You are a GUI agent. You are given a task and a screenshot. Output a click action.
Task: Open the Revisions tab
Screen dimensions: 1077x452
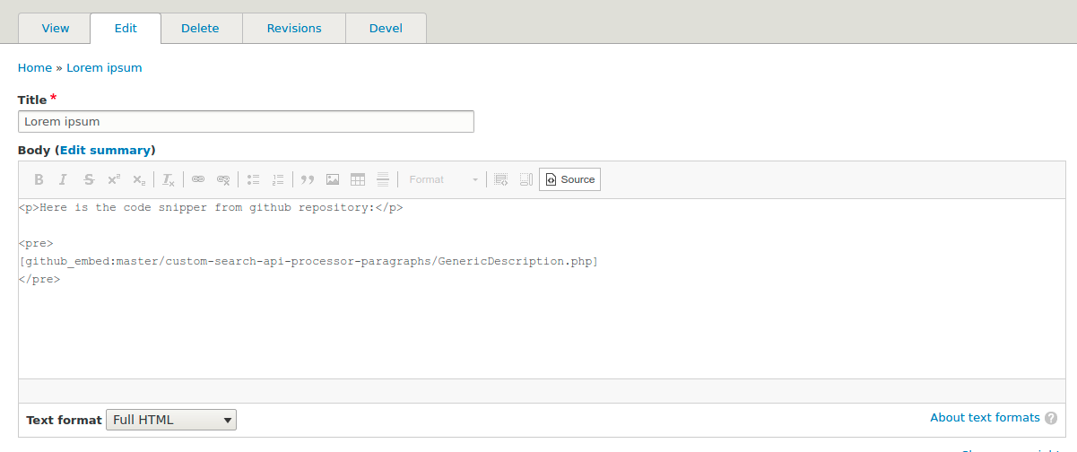(294, 28)
